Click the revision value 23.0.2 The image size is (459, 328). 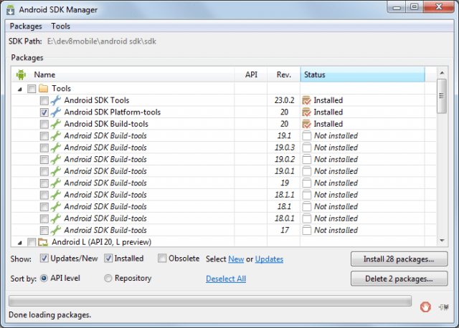click(x=284, y=100)
